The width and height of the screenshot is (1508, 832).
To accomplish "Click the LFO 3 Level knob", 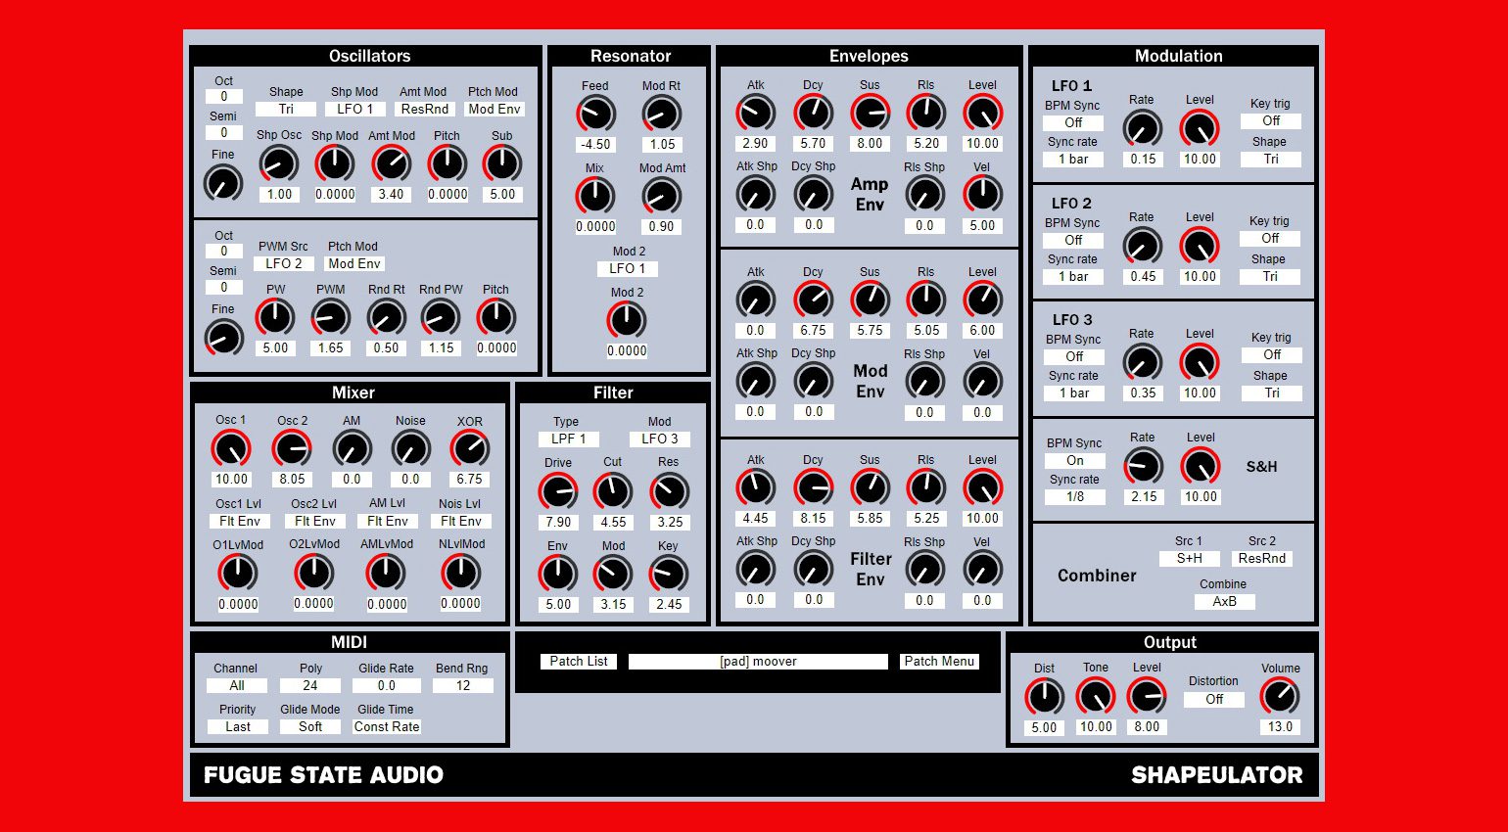I will click(x=1200, y=362).
